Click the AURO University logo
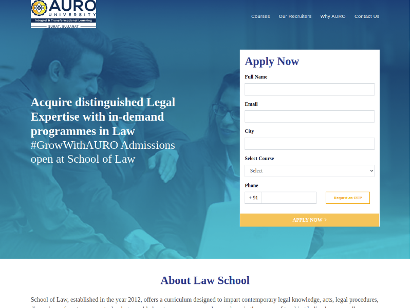This screenshot has height=308, width=411. (x=63, y=13)
